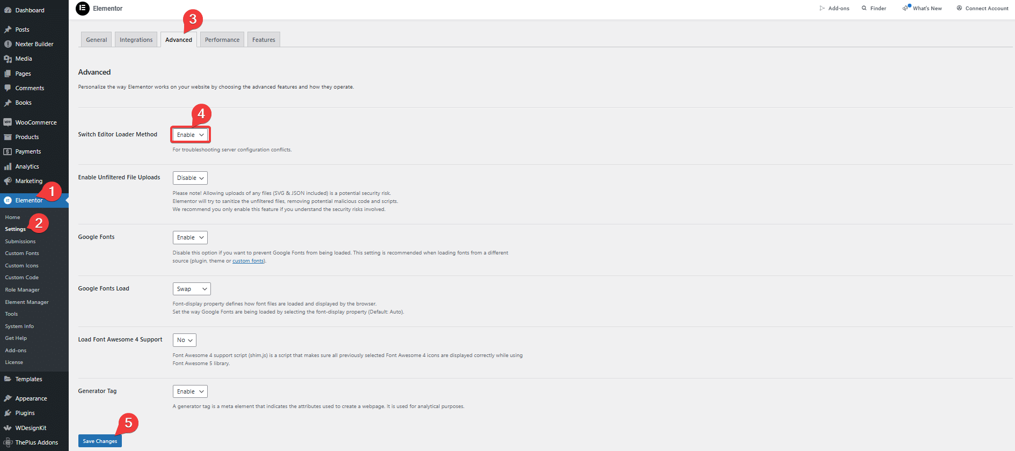This screenshot has height=451, width=1015.
Task: Click the What's New megaphone icon
Action: click(906, 8)
